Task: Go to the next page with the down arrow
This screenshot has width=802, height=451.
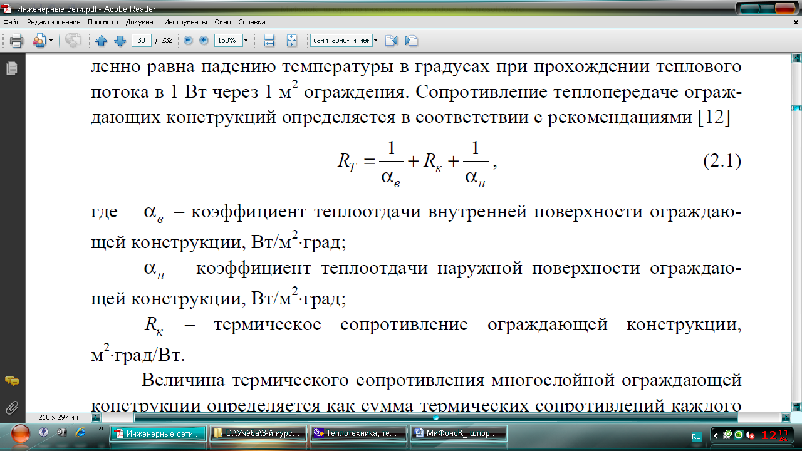Action: click(x=120, y=41)
